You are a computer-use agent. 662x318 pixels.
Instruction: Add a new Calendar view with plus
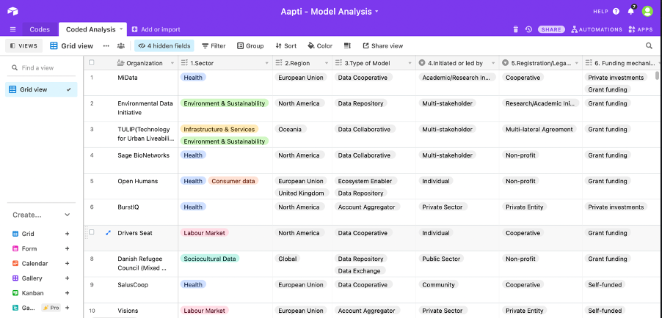[x=67, y=263]
